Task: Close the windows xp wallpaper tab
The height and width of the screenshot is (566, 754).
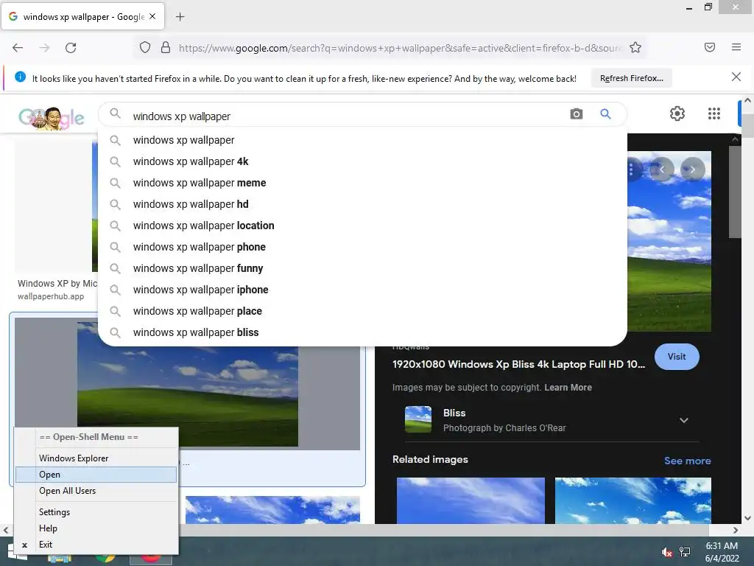Action: tap(152, 16)
